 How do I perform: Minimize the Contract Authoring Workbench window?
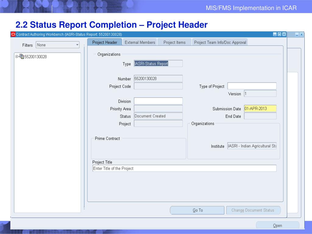click(x=275, y=34)
